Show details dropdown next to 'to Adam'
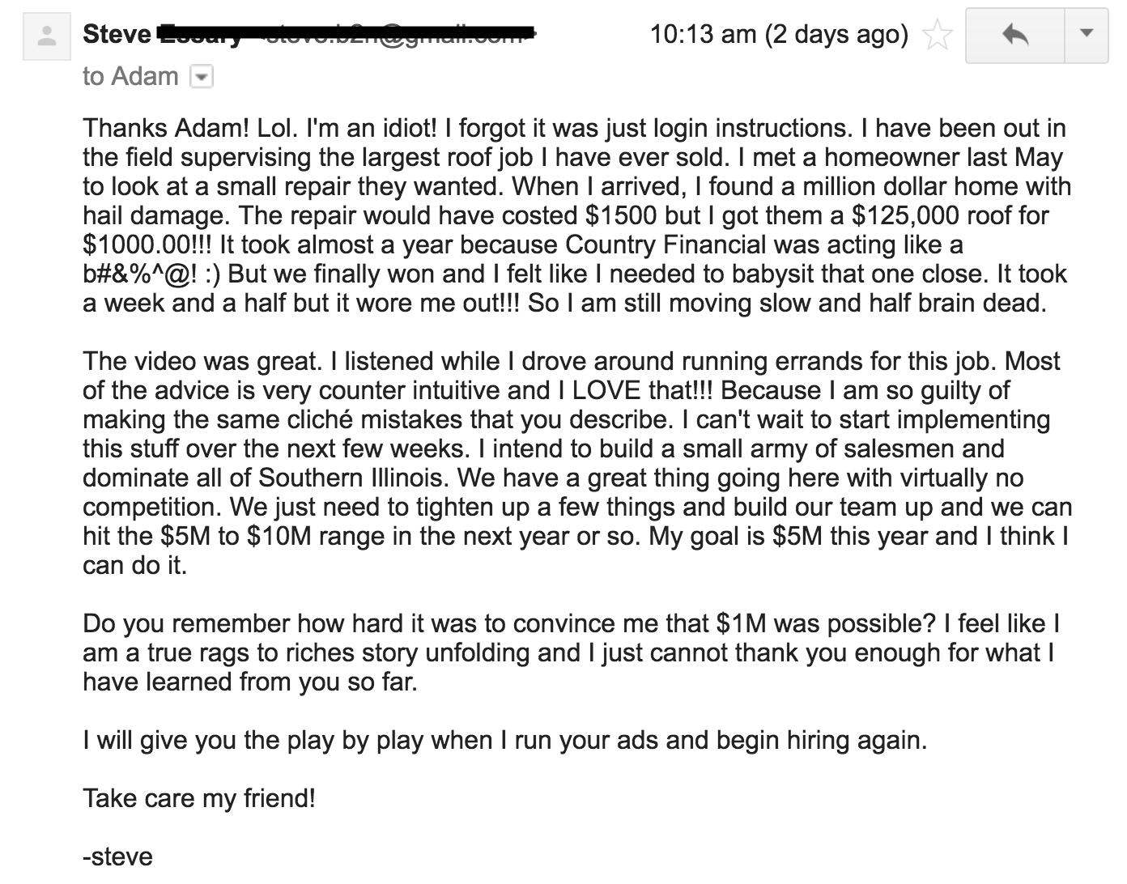This screenshot has width=1127, height=884. [x=200, y=78]
